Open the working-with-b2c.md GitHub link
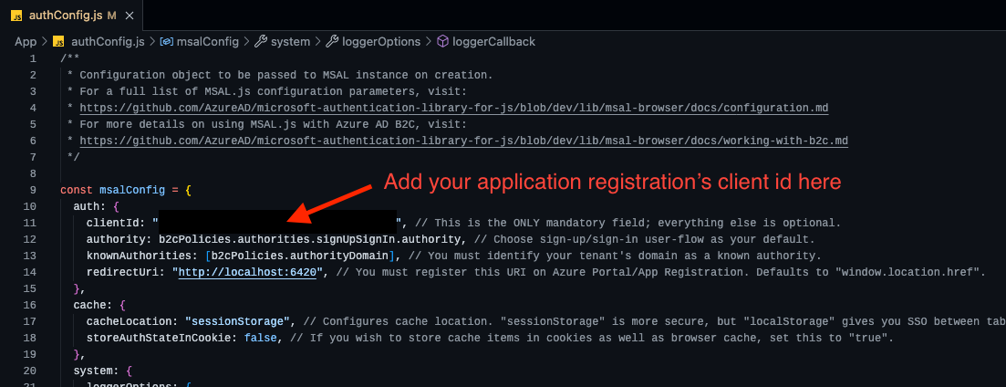 click(463, 141)
